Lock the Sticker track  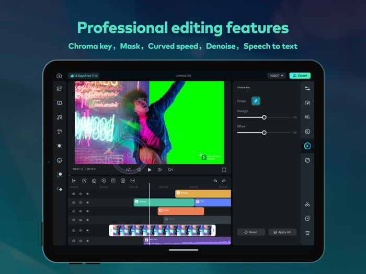point(73,202)
